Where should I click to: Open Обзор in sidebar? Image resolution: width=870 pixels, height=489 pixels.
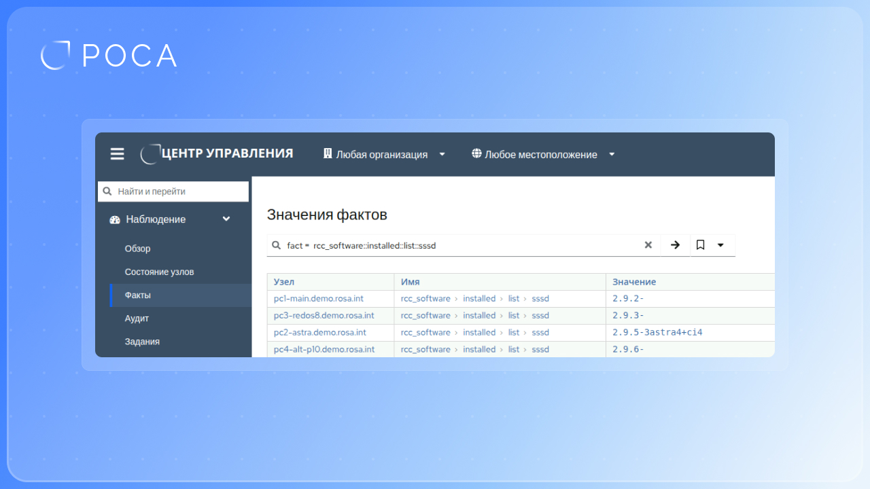pyautogui.click(x=138, y=249)
